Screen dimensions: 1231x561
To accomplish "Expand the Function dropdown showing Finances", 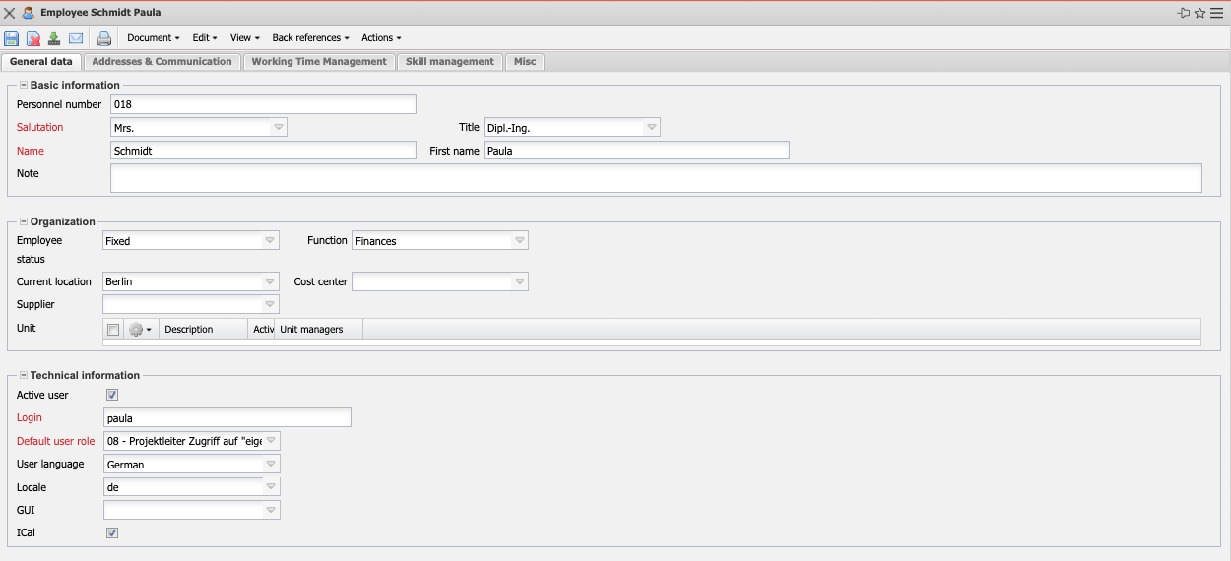I will 519,241.
